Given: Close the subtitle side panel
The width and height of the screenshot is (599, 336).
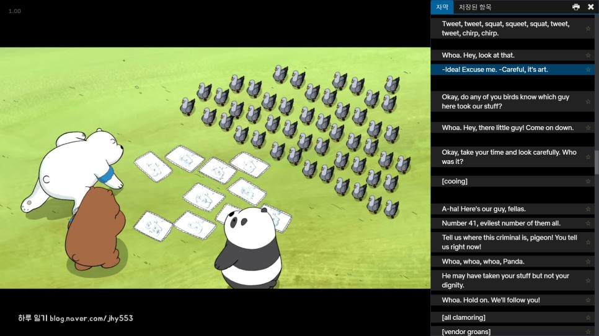Looking at the screenshot, I should [590, 7].
